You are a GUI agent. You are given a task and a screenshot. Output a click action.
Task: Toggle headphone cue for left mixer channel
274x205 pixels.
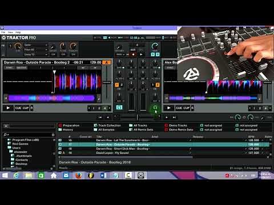[x=119, y=108]
